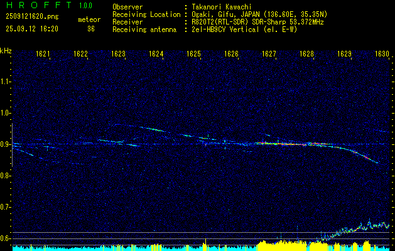Click time axis marker 1628
395x251 pixels.
click(x=306, y=54)
